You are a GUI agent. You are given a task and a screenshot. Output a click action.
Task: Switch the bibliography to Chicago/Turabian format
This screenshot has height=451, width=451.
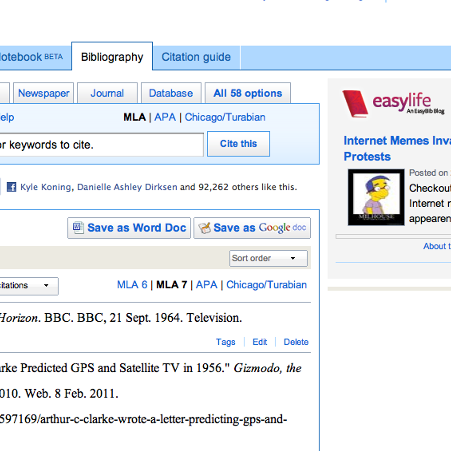[266, 285]
